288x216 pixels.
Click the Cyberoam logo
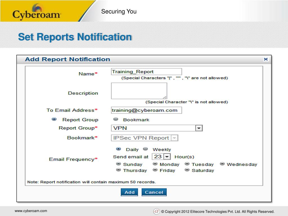click(x=36, y=12)
